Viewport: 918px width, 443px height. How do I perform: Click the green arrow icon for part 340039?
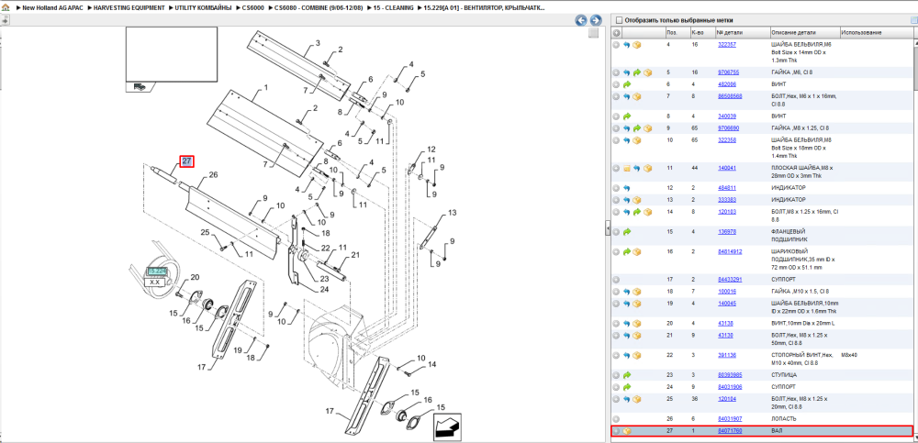626,116
